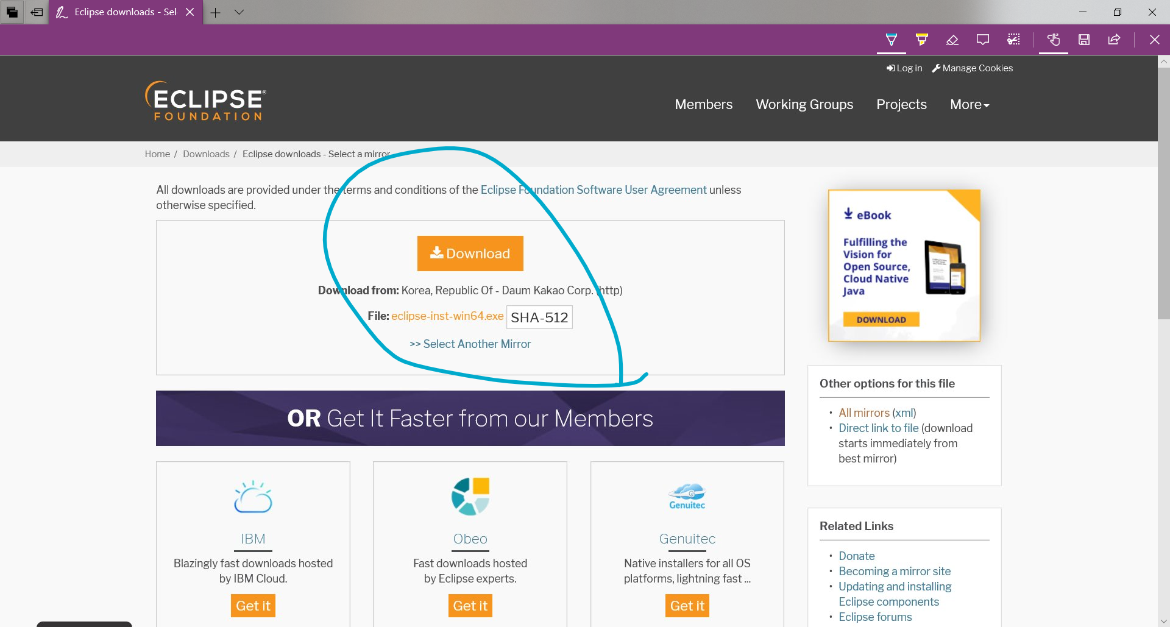The height and width of the screenshot is (627, 1170).
Task: Click Log in link
Action: point(904,68)
